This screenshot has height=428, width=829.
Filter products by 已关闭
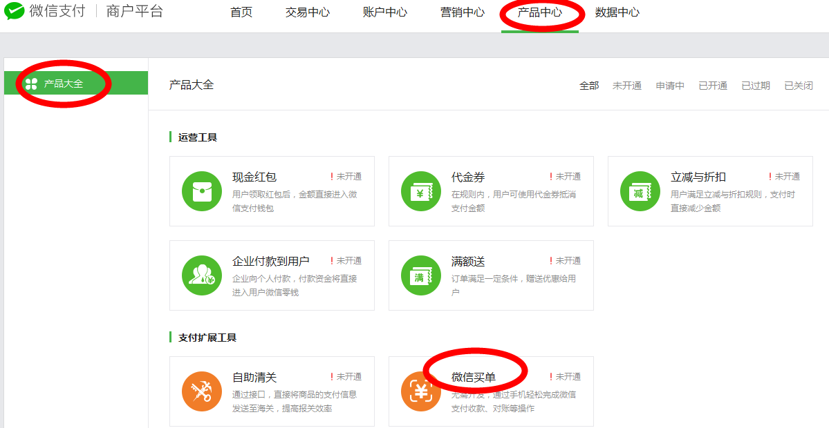tap(799, 86)
